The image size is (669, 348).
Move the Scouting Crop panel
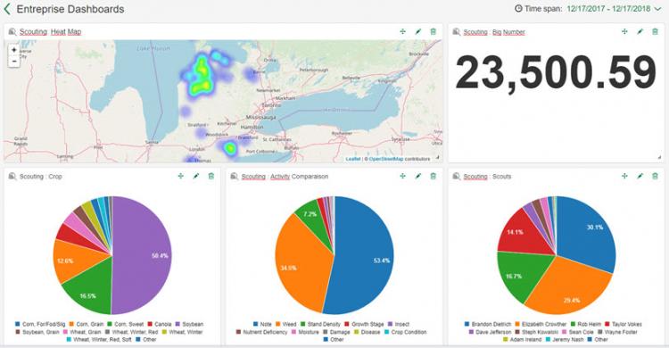tap(181, 176)
